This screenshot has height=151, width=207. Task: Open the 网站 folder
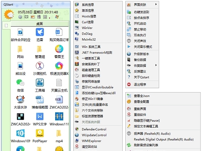click(x=20, y=49)
